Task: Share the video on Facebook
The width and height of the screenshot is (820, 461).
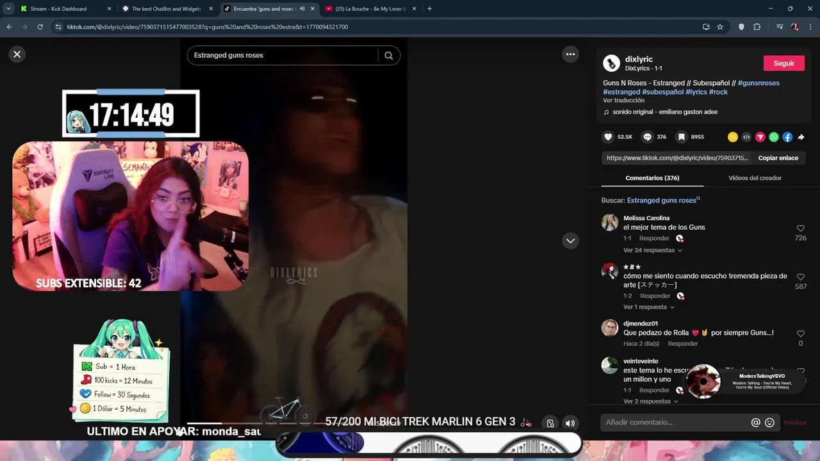Action: click(787, 137)
